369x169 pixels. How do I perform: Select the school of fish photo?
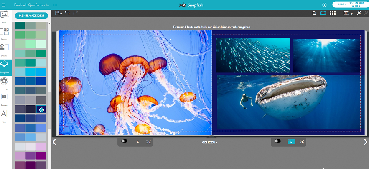tap(253, 55)
